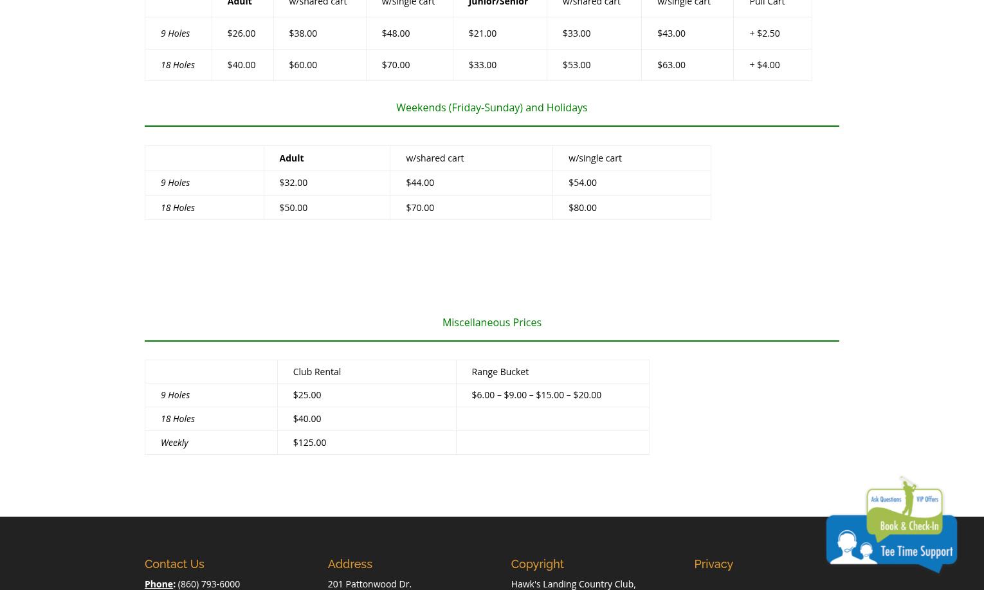Click 'w/single cart' header in weekend table
Viewport: 984px width, 590px height.
coord(595,158)
